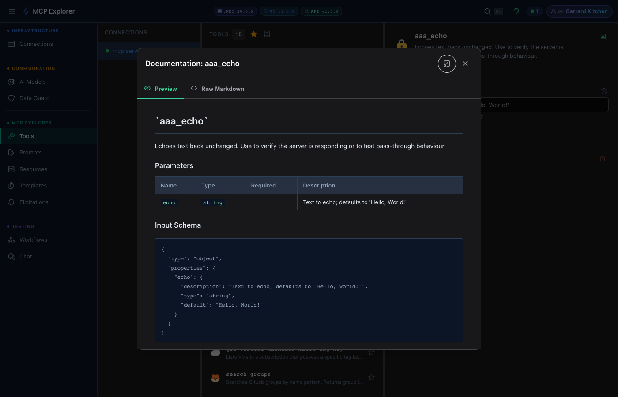The width and height of the screenshot is (618, 397).
Task: Select the Templates sidebar icon
Action: (x=11, y=185)
